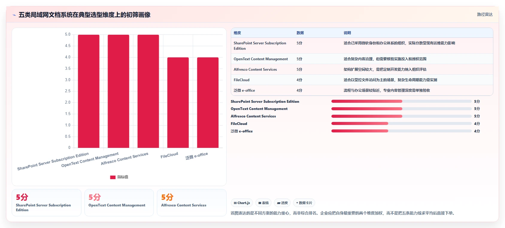The height and width of the screenshot is (228, 505).
Task: Select OpenText Content Management in the table
Action: [261, 59]
